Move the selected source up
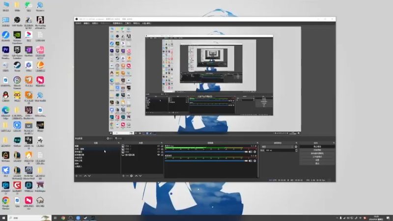 click(136, 176)
